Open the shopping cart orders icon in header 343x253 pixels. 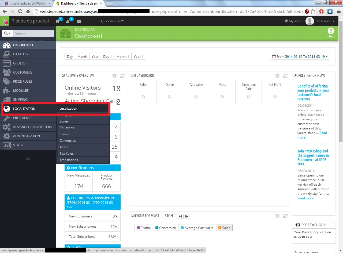pyautogui.click(x=57, y=21)
